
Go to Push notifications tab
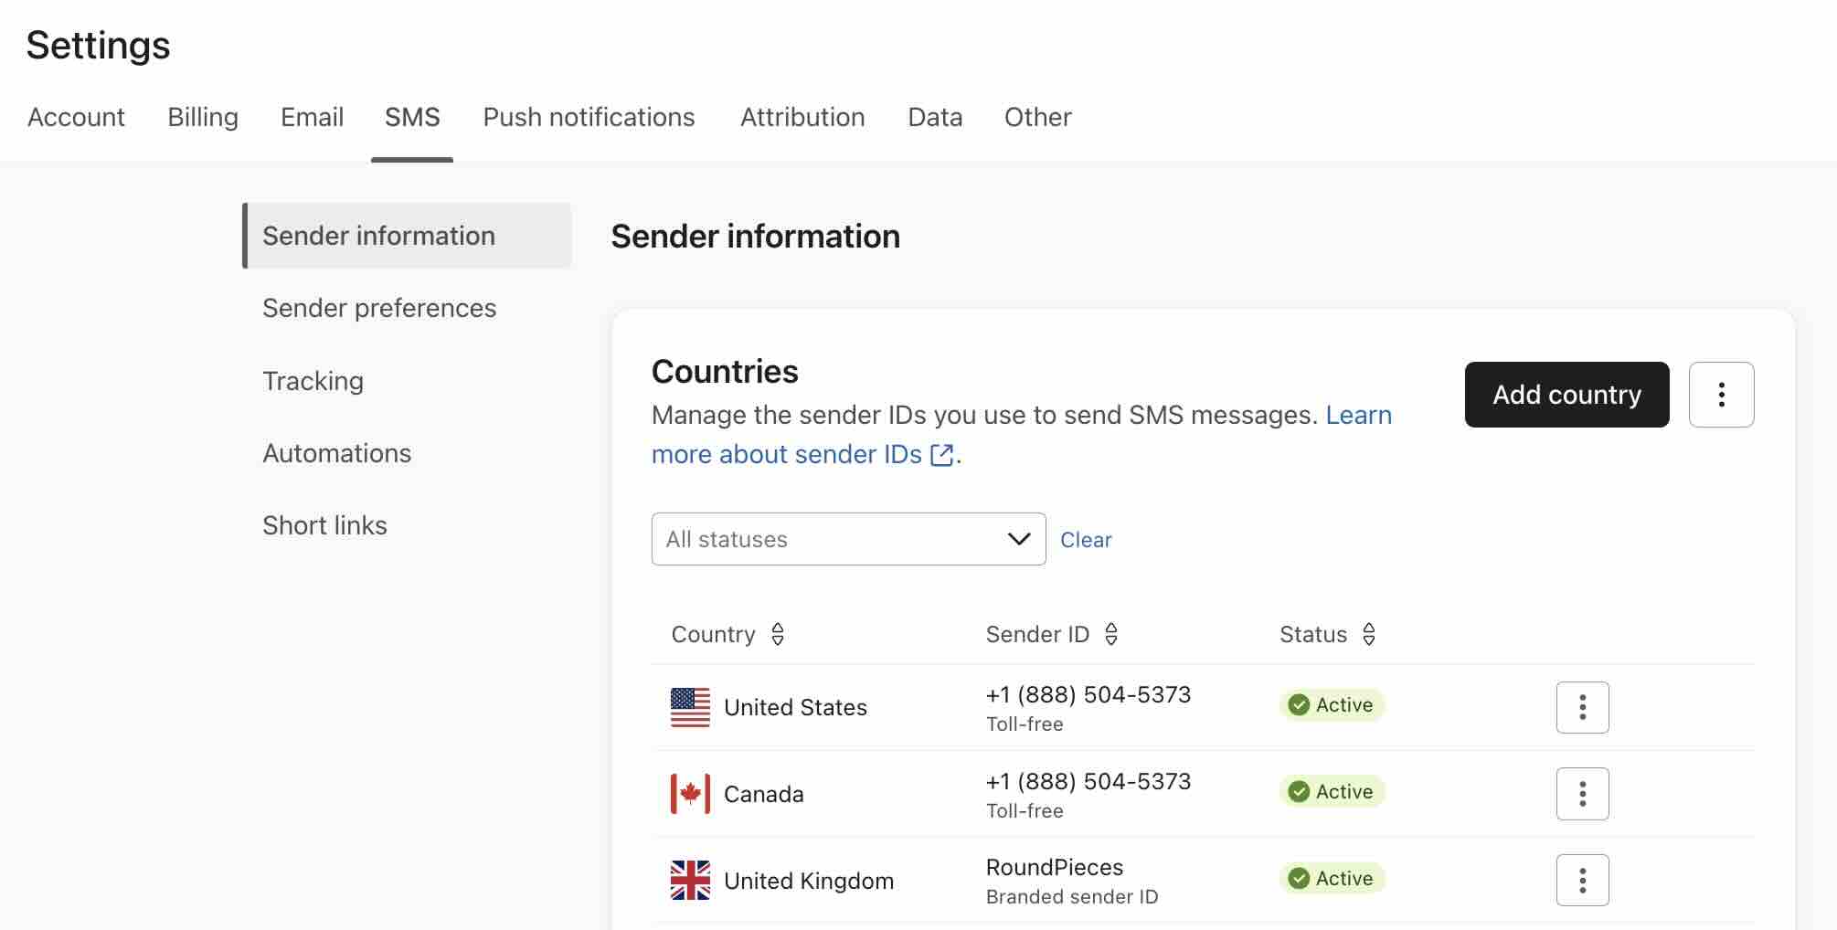(589, 117)
